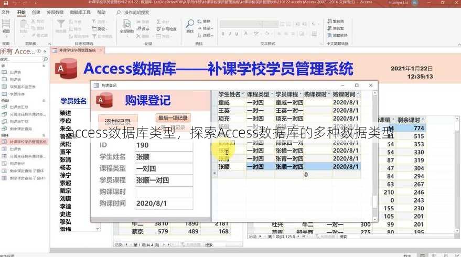Select 杨志 in the 学员姓名 list
The width and height of the screenshot is (461, 257).
click(x=66, y=167)
